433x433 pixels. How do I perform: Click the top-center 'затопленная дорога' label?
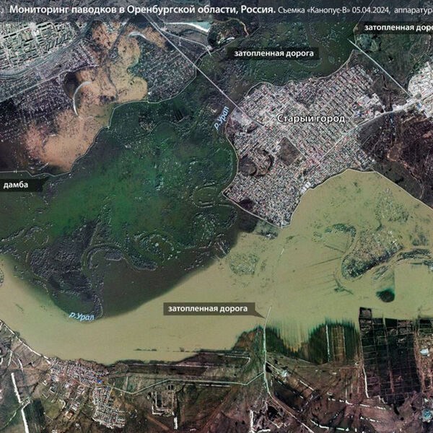(x=274, y=53)
